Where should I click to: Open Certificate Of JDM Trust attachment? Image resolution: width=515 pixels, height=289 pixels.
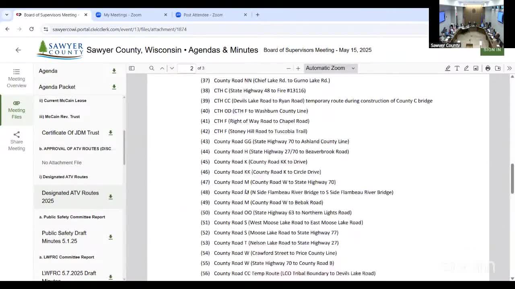[70, 133]
